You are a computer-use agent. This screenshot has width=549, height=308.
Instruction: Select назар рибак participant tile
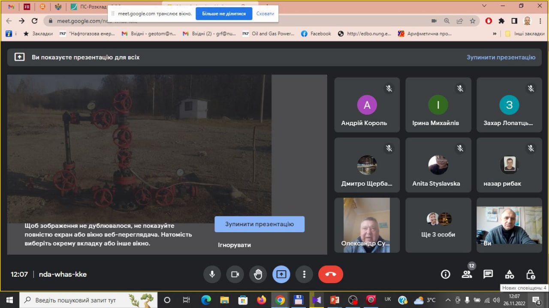point(509,165)
